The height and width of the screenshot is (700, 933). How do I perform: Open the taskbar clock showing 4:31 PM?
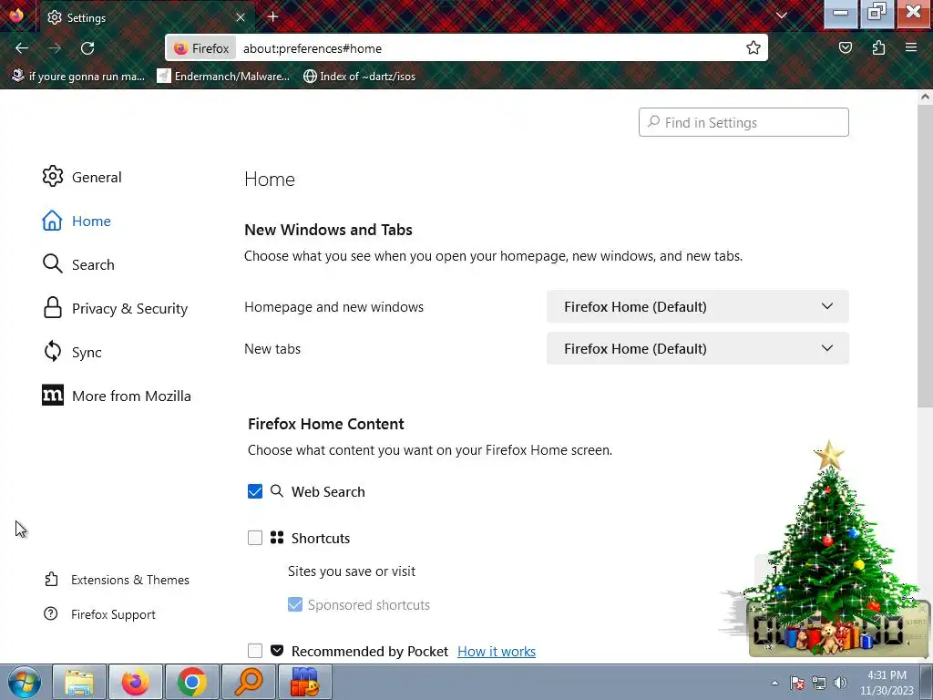(x=887, y=683)
